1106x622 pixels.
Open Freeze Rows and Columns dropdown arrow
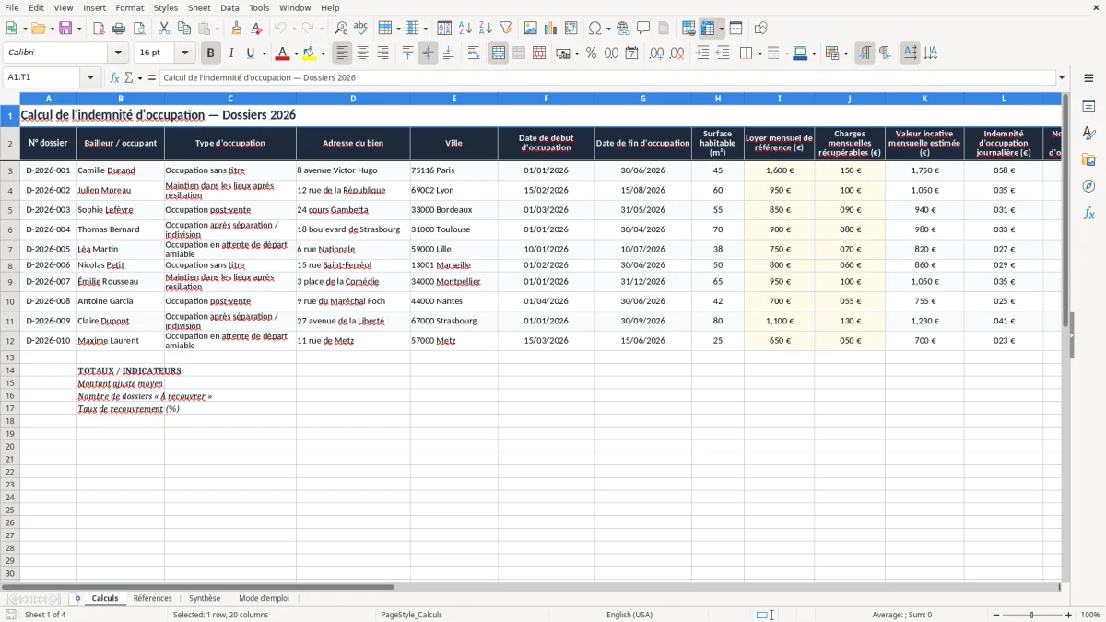pyautogui.click(x=721, y=29)
